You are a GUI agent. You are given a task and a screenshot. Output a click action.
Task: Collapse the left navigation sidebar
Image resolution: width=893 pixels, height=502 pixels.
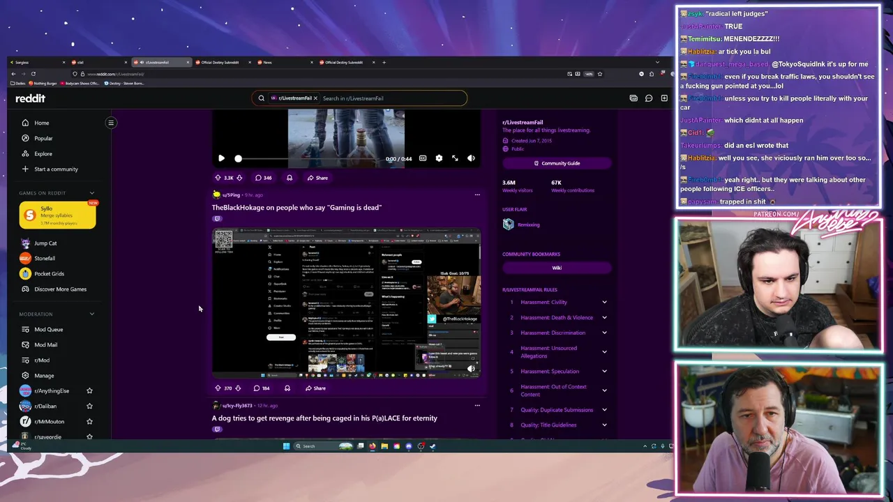coord(111,123)
